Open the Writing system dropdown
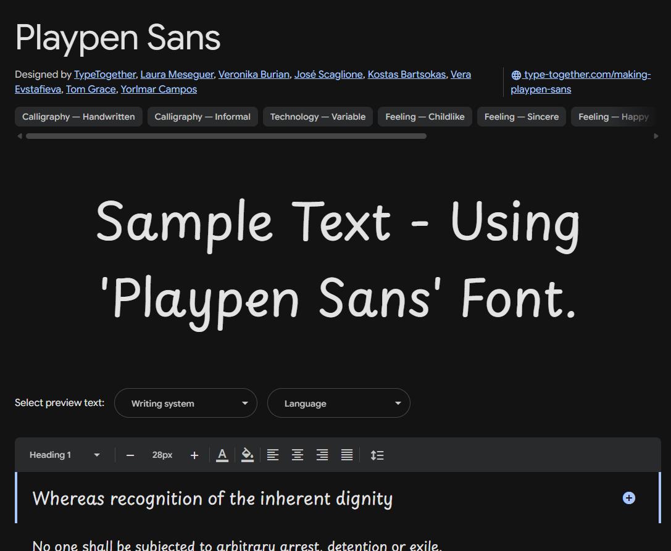The width and height of the screenshot is (671, 551). click(186, 403)
